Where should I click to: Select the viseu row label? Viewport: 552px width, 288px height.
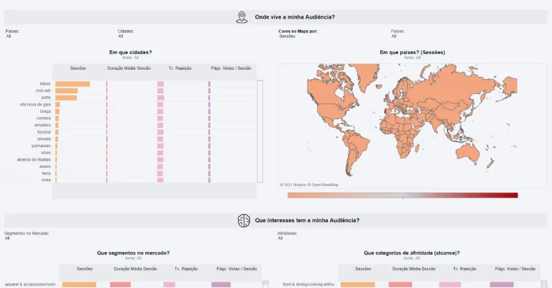[x=46, y=153]
